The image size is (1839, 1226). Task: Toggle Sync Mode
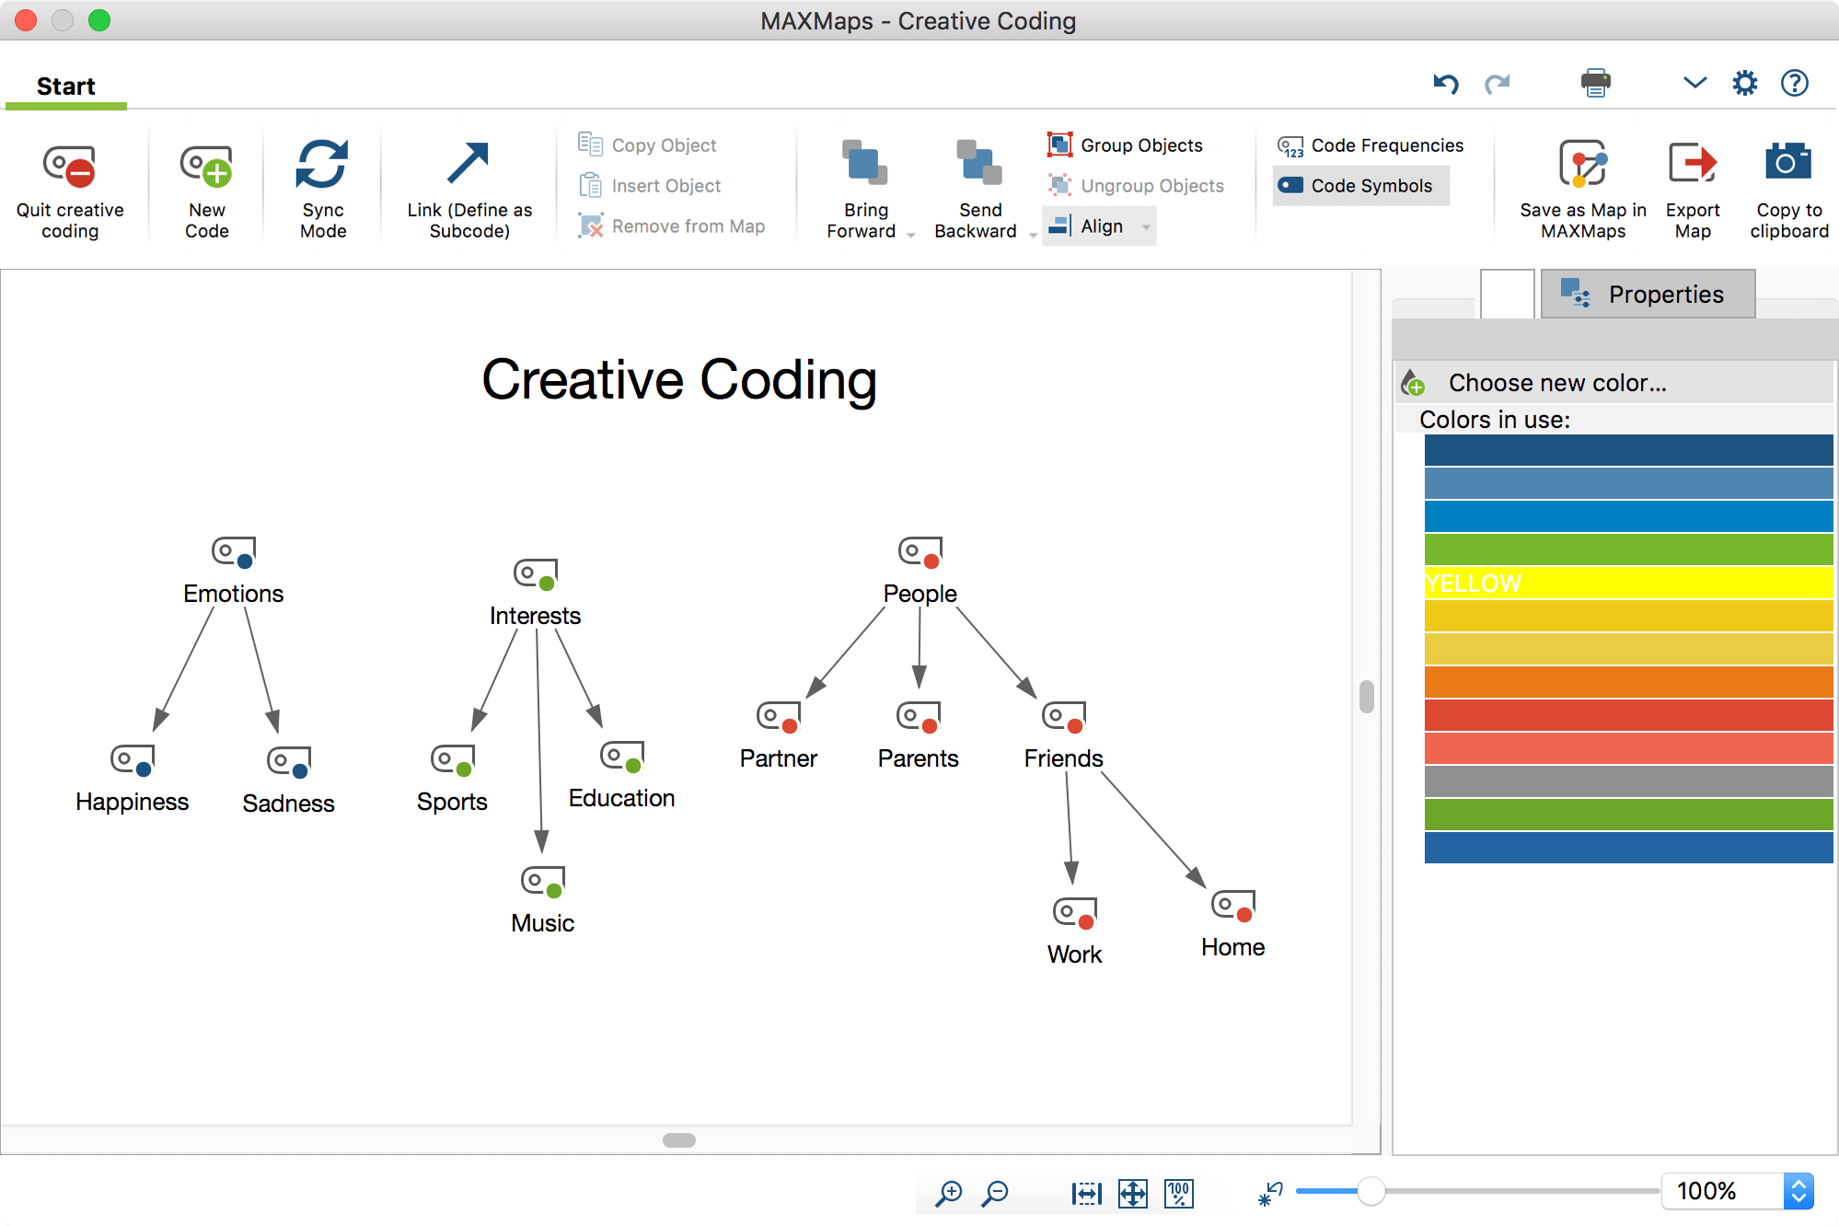(322, 166)
